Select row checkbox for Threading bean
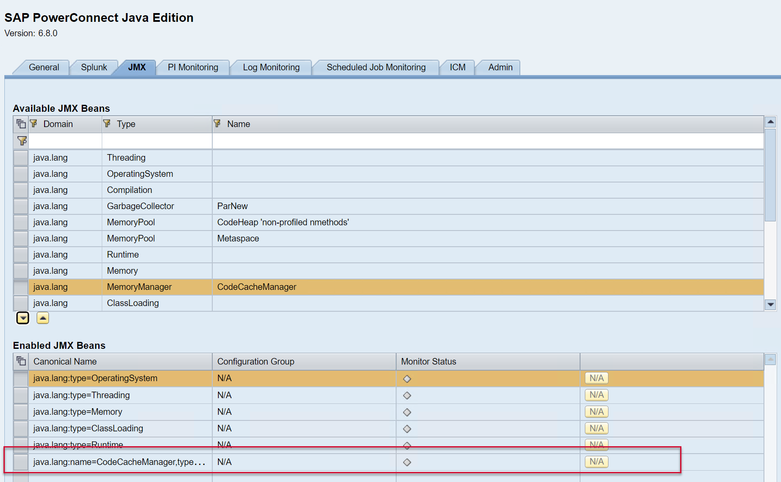The image size is (781, 482). click(21, 158)
